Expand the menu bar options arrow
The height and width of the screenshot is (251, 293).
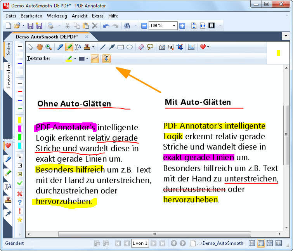[x=287, y=16]
